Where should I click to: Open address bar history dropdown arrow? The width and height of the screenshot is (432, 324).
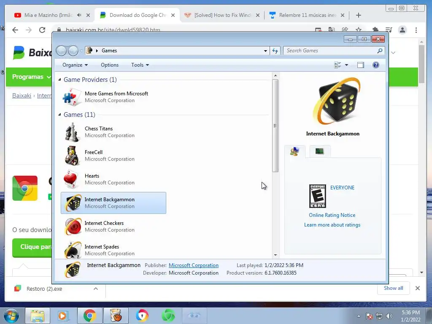pos(265,51)
